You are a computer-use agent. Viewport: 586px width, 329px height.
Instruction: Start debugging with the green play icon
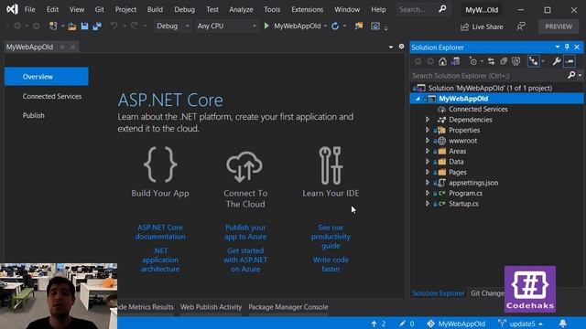[x=266, y=26]
